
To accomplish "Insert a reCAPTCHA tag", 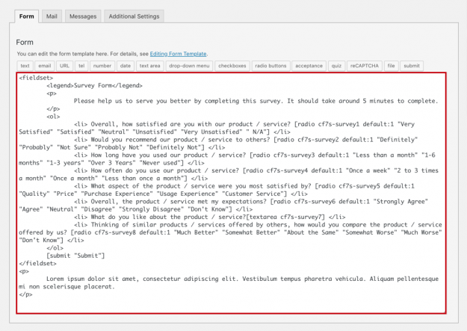I will click(365, 66).
